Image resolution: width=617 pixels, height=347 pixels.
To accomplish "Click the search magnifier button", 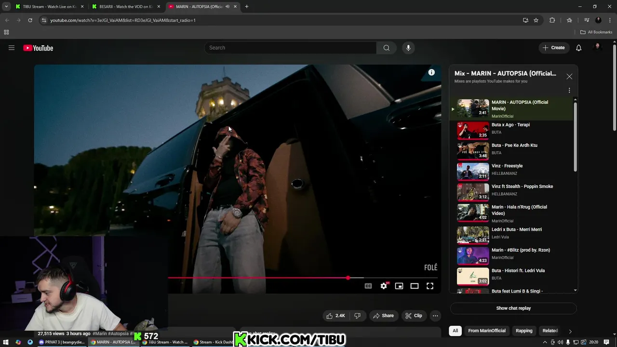I will (x=386, y=48).
